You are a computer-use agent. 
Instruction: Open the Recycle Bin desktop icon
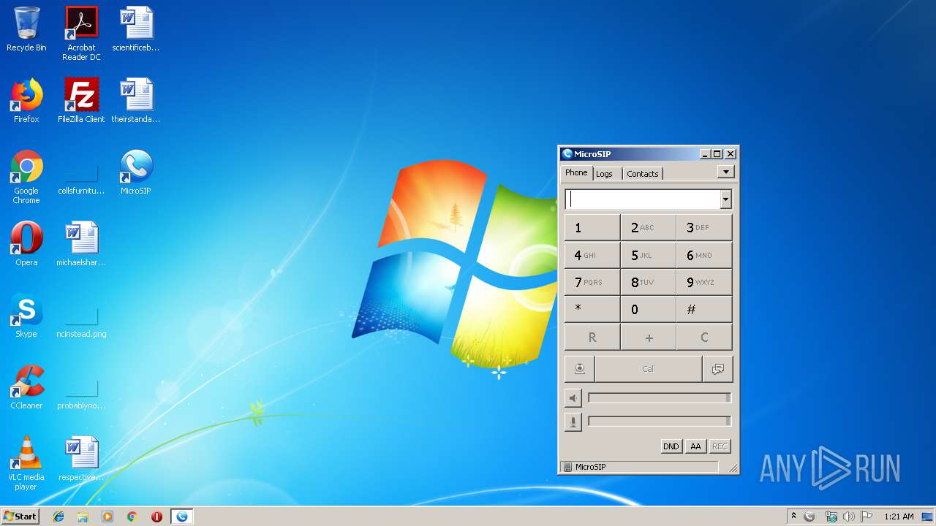click(x=26, y=29)
